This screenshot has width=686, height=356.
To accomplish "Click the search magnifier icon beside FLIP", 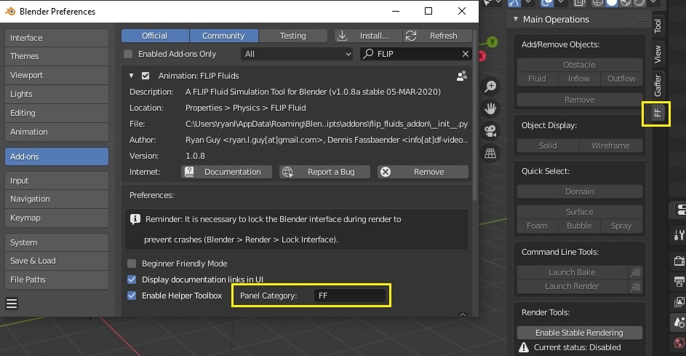I will coord(368,53).
